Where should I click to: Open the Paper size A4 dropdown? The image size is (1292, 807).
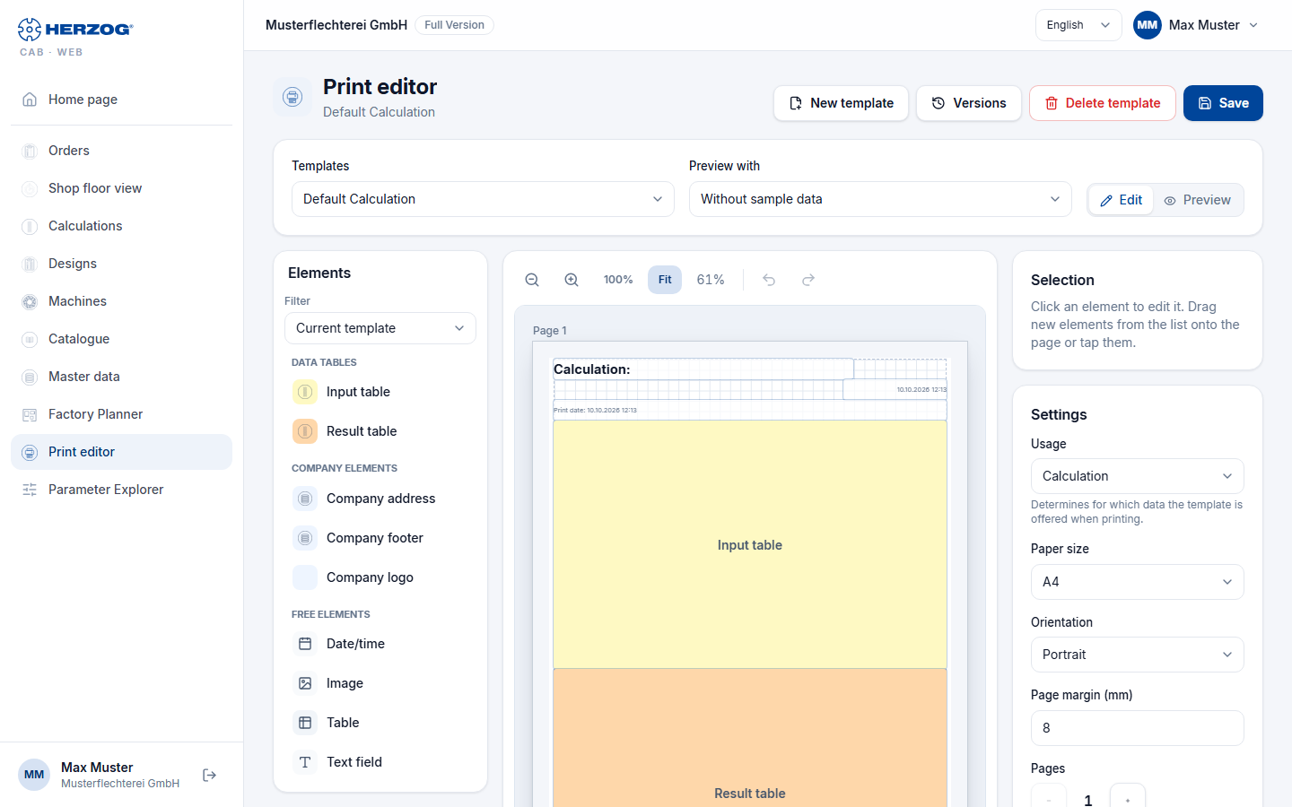pyautogui.click(x=1138, y=582)
